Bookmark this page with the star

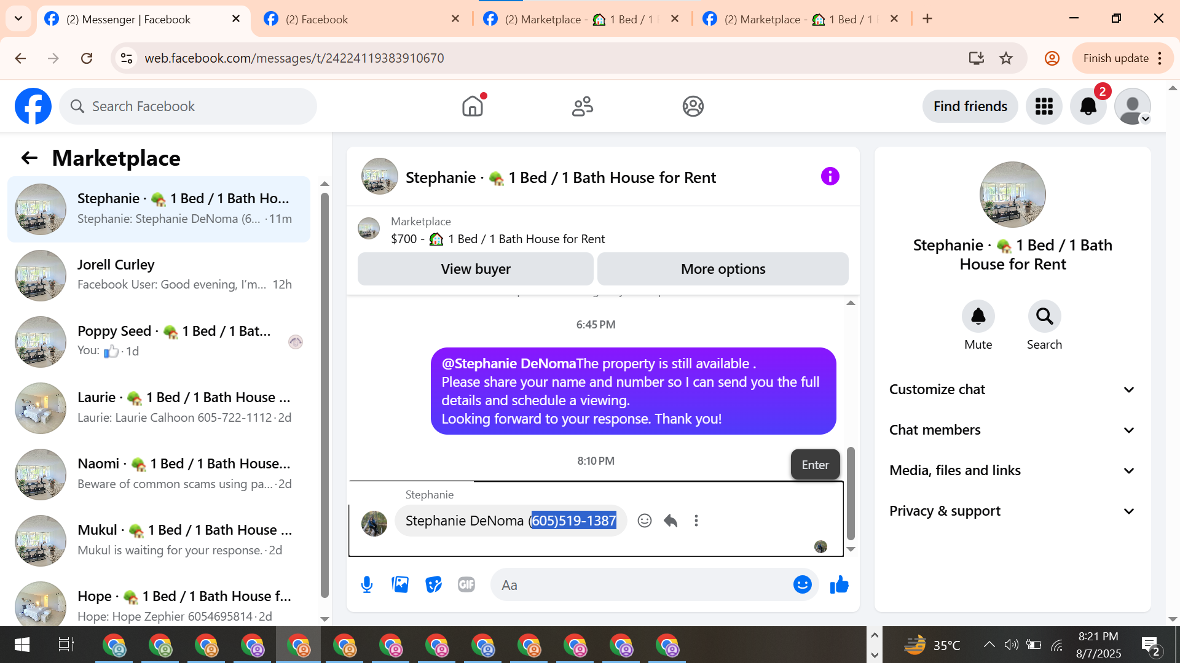pos(1006,58)
